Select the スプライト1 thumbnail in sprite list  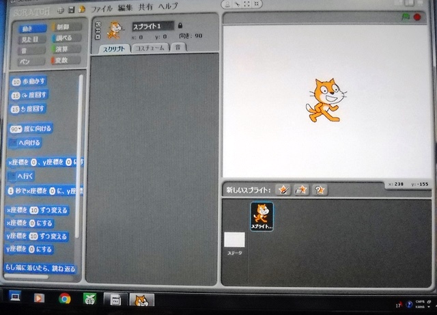(x=262, y=217)
